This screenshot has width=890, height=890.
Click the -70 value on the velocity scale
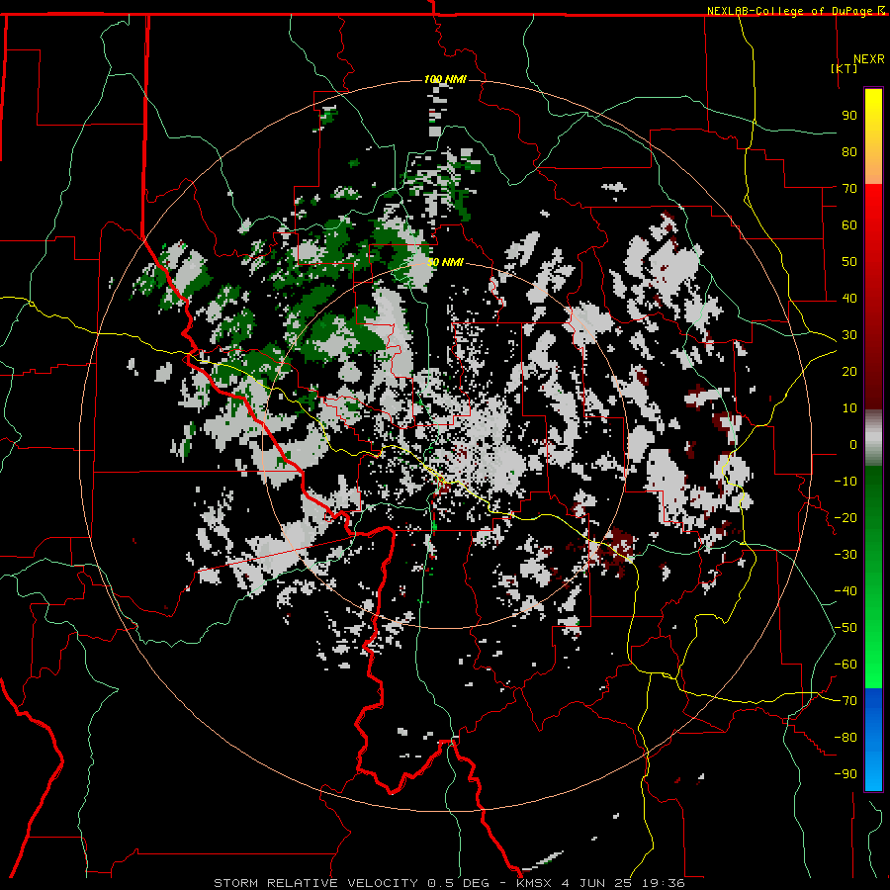[845, 701]
